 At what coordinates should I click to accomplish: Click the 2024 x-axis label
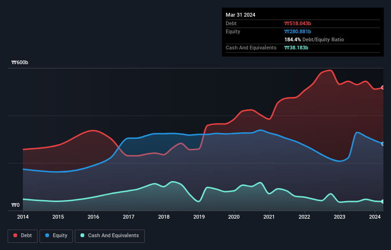[x=374, y=217]
